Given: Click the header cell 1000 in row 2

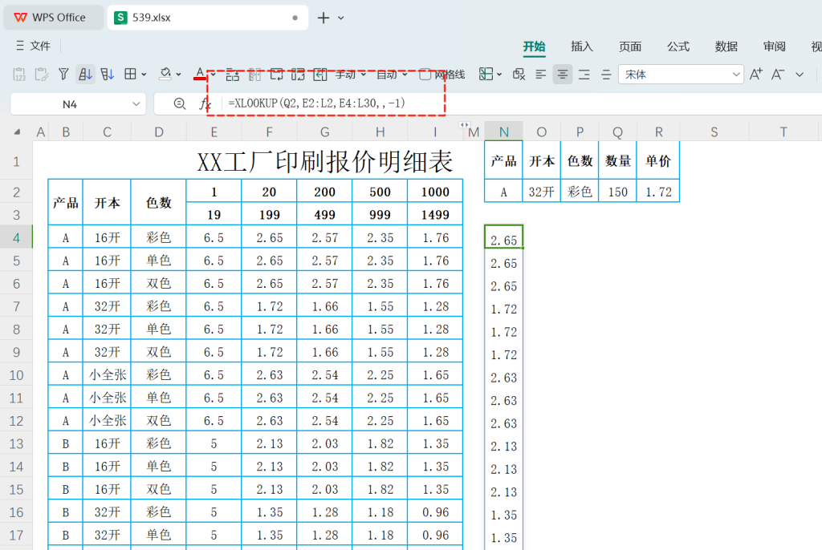Looking at the screenshot, I should pyautogui.click(x=435, y=192).
